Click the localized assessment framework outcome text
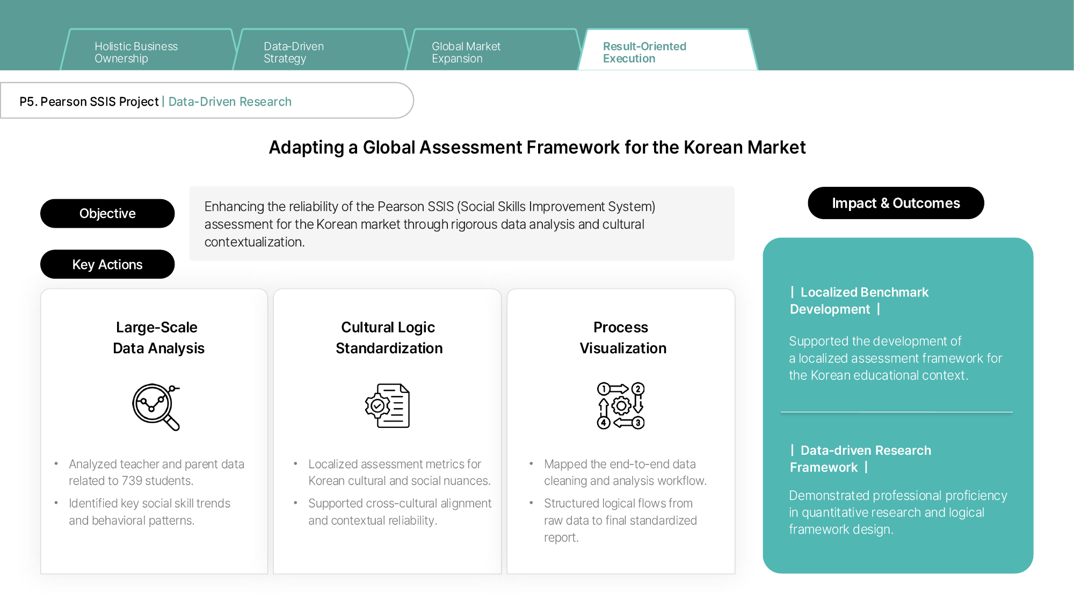Image resolution: width=1074 pixels, height=604 pixels. coord(895,358)
